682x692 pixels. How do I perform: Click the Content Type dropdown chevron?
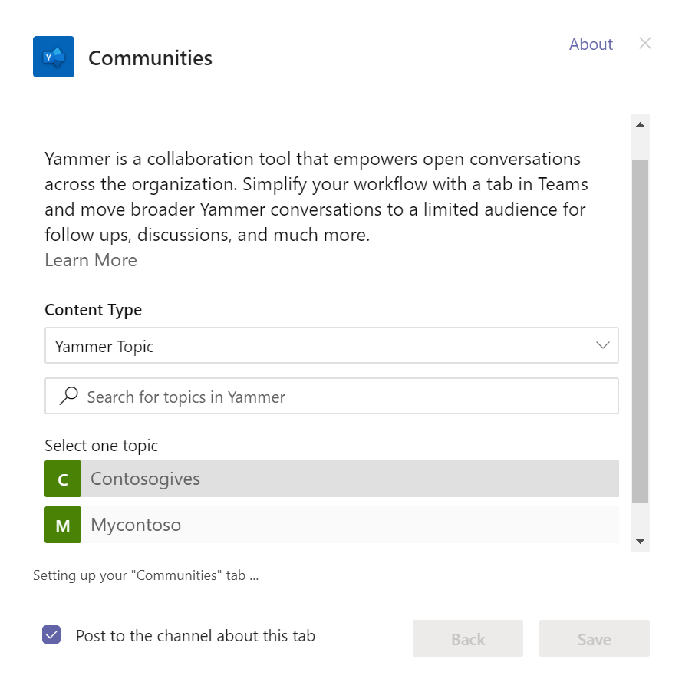click(x=602, y=345)
